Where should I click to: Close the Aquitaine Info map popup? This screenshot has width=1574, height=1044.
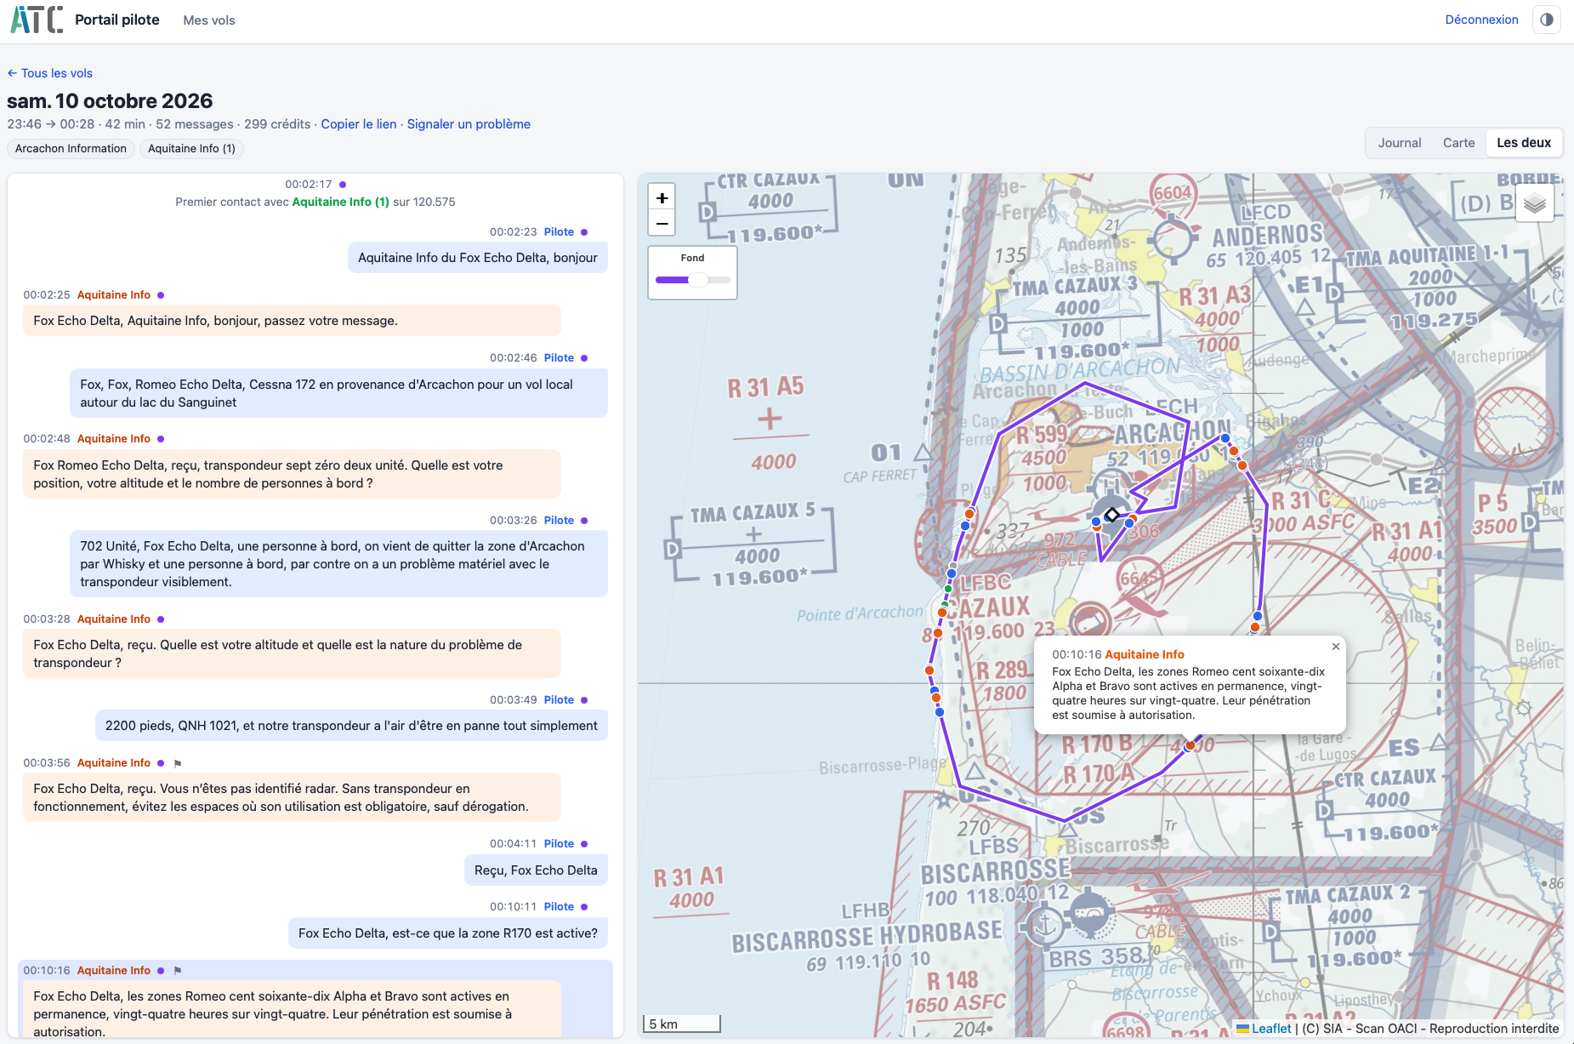point(1336,647)
